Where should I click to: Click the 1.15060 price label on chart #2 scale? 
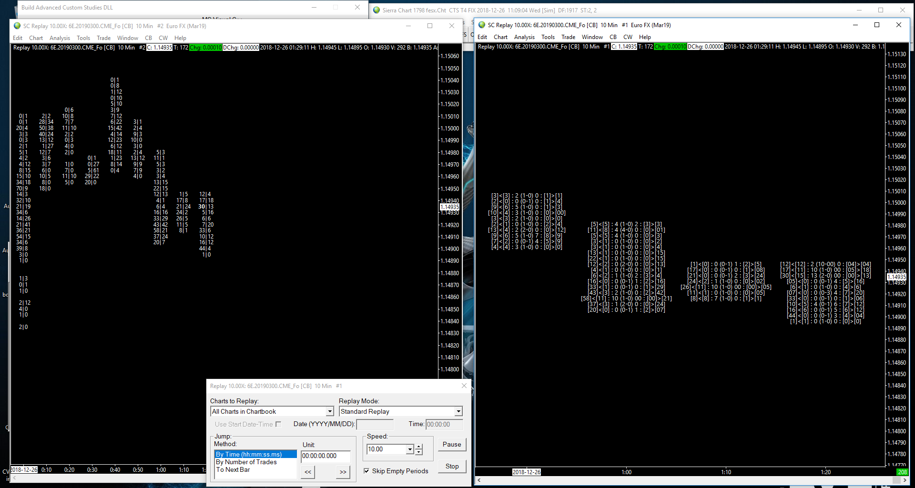[449, 56]
